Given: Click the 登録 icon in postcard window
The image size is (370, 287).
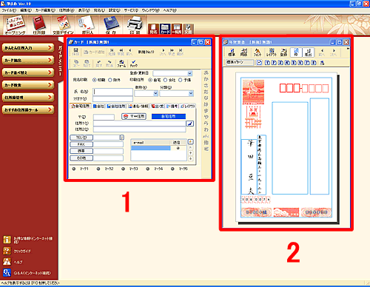Looking at the screenshot, I should (x=283, y=52).
